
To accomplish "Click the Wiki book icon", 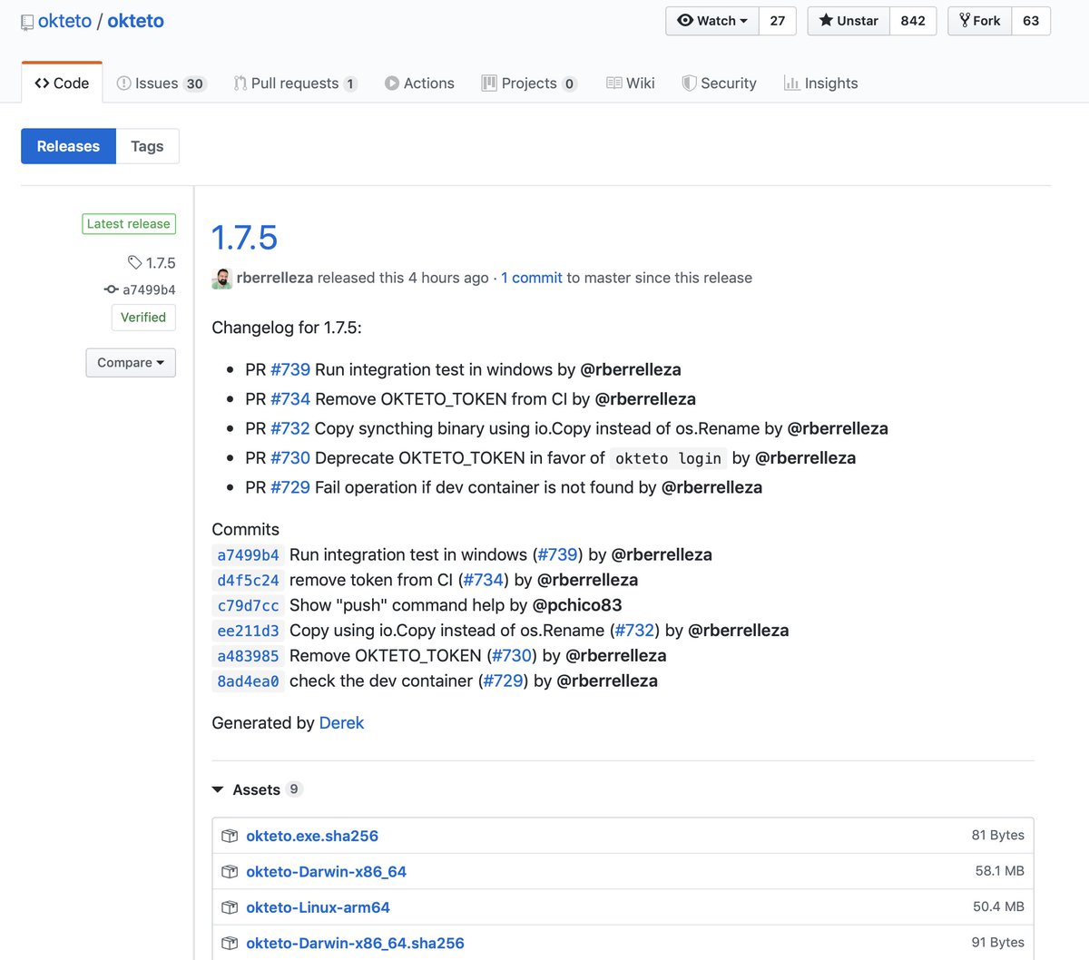I will 614,83.
